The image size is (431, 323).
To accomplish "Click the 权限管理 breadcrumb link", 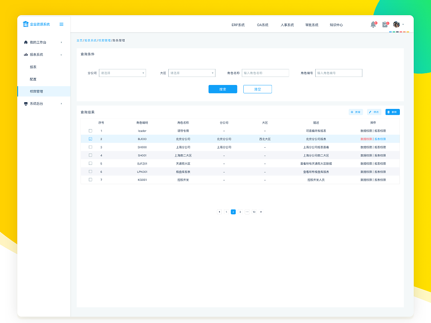I will coord(105,40).
